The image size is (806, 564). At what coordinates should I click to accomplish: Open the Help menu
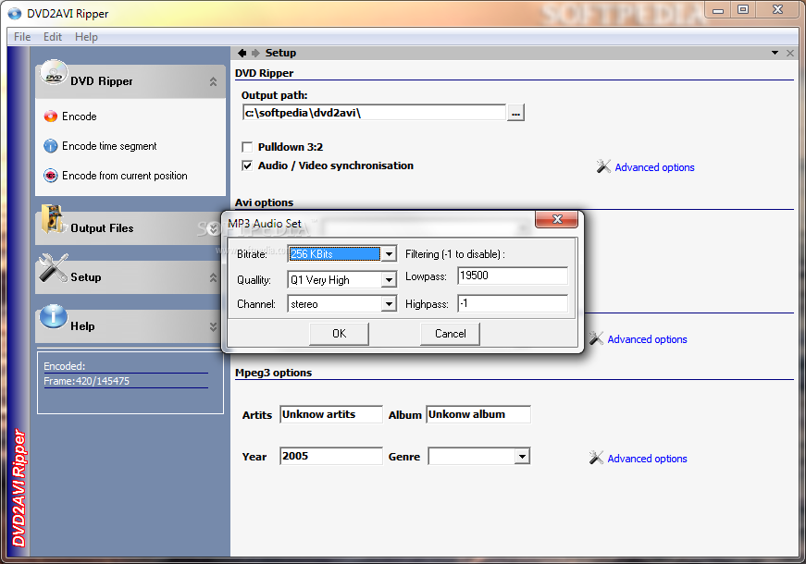click(x=86, y=37)
